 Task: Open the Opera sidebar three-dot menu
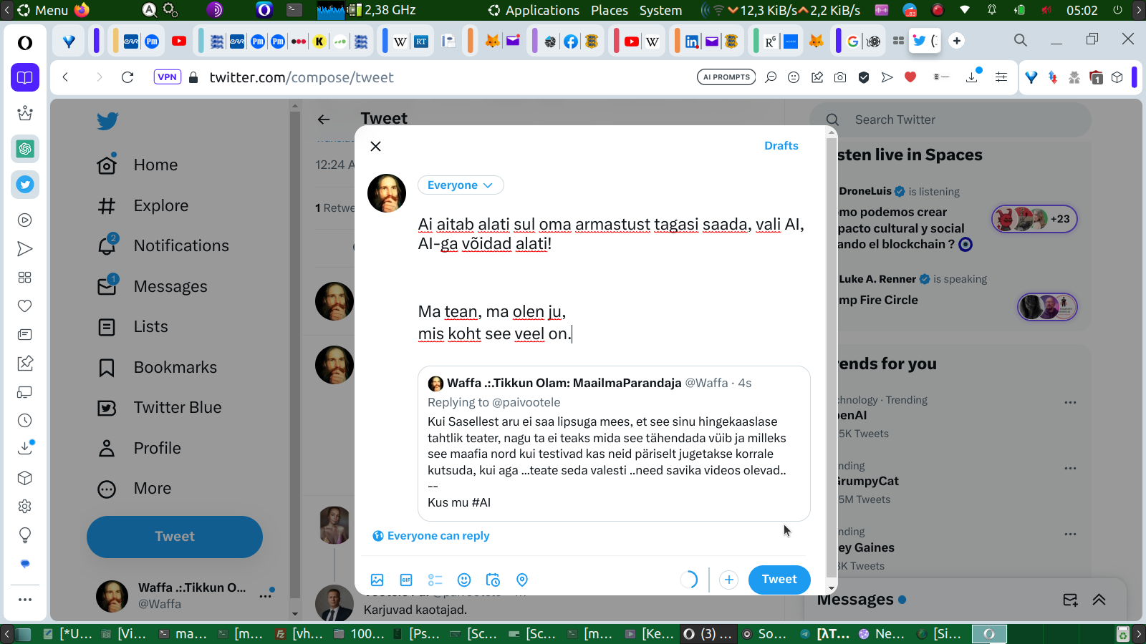click(25, 600)
